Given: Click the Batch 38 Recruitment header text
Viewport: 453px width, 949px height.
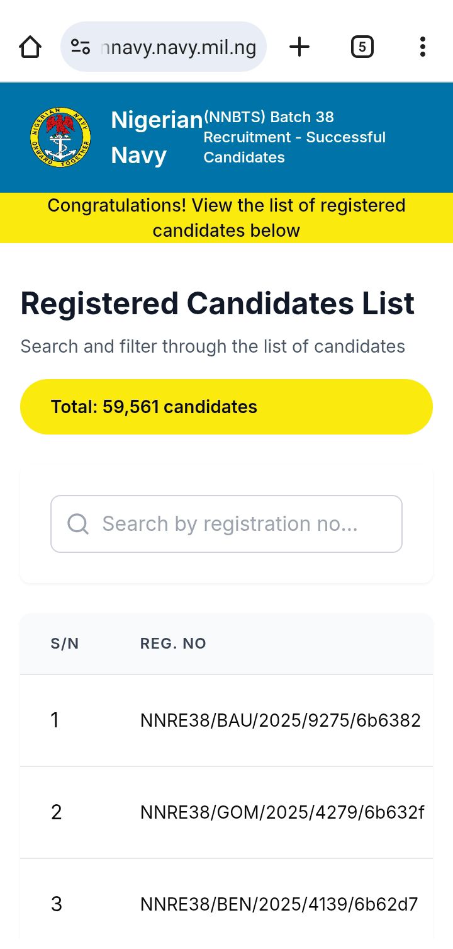Looking at the screenshot, I should tap(294, 137).
